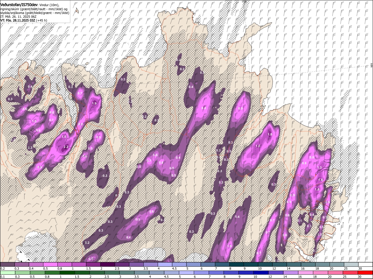
Task: Click the 1.8 precipitation value on the map
Action: click(270, 135)
